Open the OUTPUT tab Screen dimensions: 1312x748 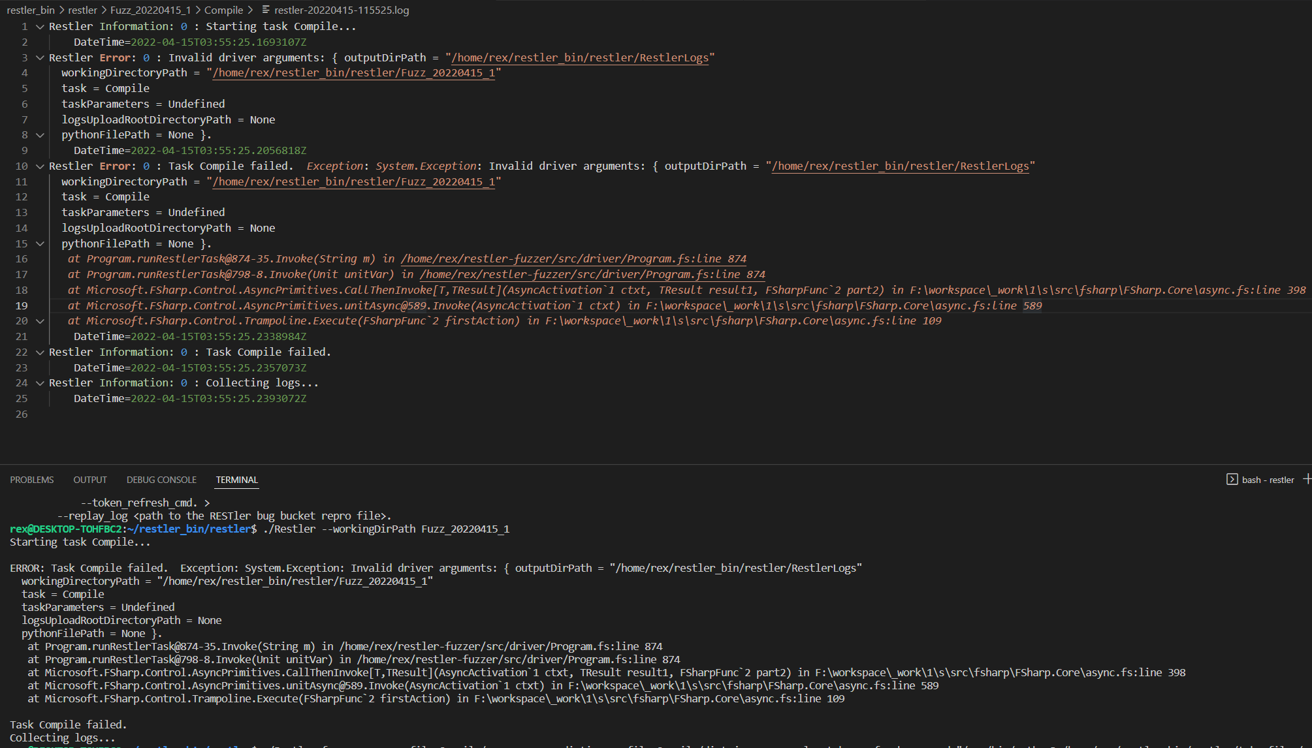[x=89, y=479]
